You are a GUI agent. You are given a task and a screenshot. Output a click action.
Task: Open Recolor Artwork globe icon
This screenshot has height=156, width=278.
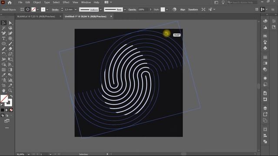click(x=175, y=10)
